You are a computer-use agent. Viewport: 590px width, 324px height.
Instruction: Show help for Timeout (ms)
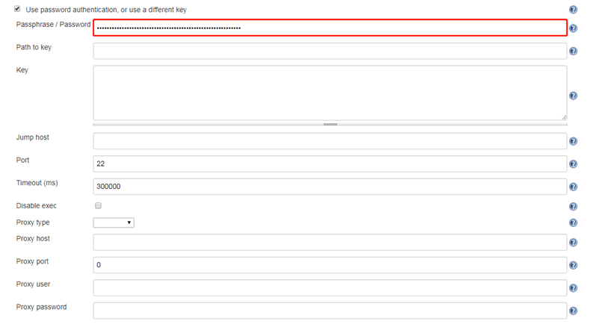(573, 187)
